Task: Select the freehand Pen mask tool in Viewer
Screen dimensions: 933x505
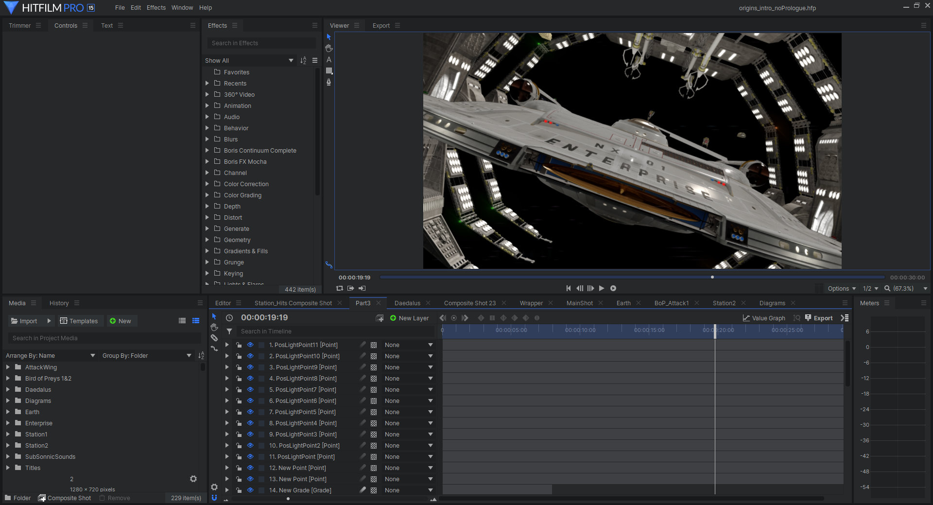Action: [x=329, y=82]
